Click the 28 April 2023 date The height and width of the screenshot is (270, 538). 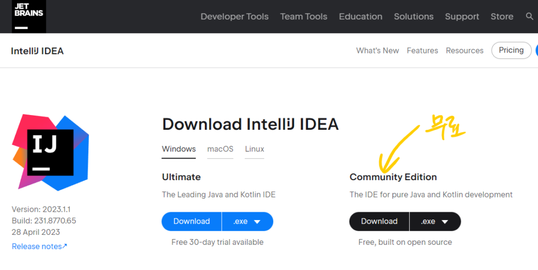[36, 232]
